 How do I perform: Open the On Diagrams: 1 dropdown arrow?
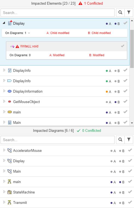[29, 33]
